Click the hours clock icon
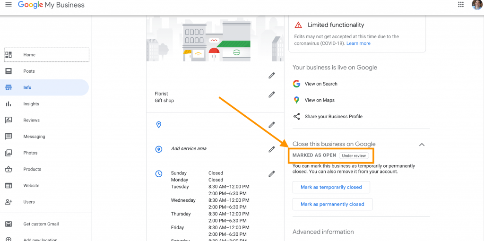 click(x=159, y=174)
